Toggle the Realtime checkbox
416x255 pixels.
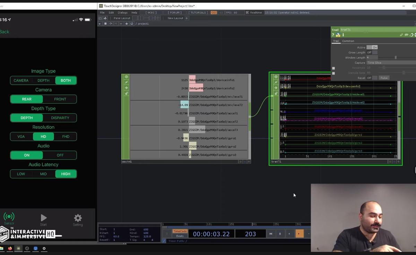[247, 12]
